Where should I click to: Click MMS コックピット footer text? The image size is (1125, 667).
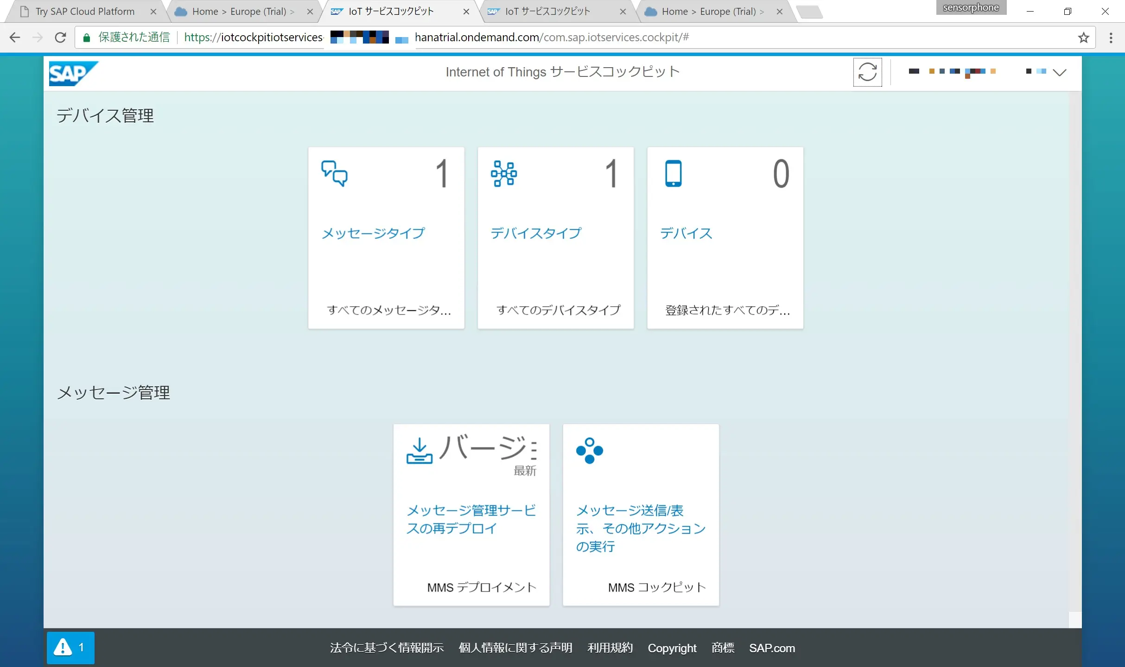pyautogui.click(x=657, y=587)
